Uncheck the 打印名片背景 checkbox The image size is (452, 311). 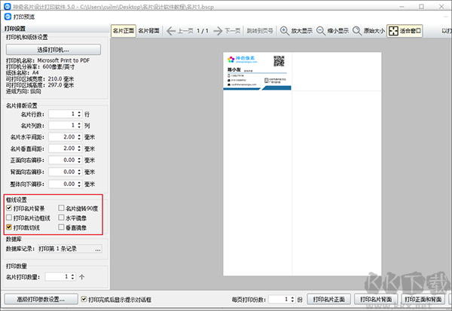point(9,208)
